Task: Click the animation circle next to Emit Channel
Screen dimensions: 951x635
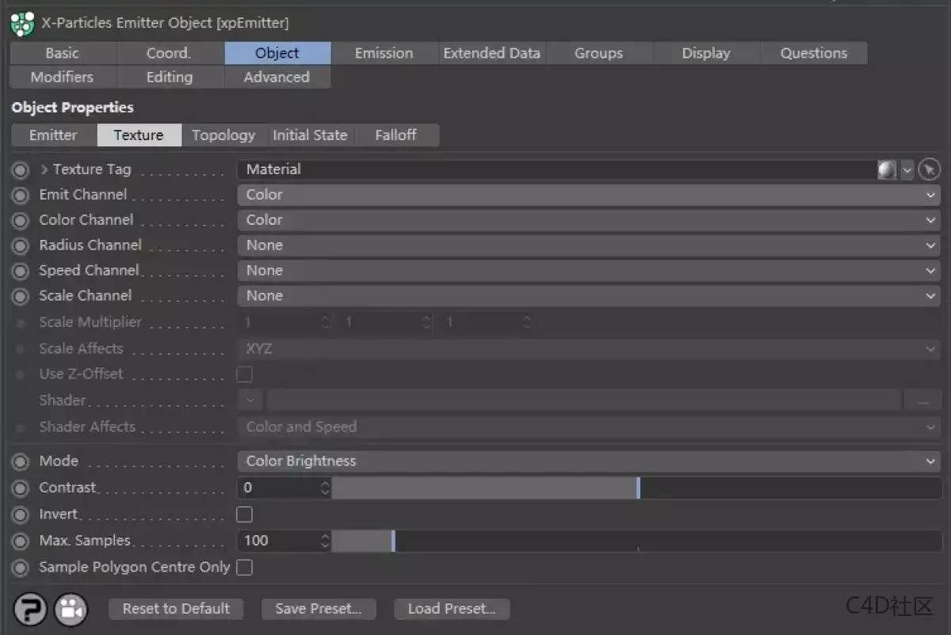Action: (x=20, y=194)
